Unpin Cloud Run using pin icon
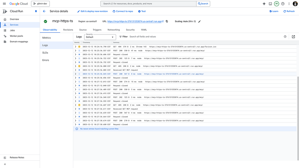The image size is (299, 168). [36, 11]
